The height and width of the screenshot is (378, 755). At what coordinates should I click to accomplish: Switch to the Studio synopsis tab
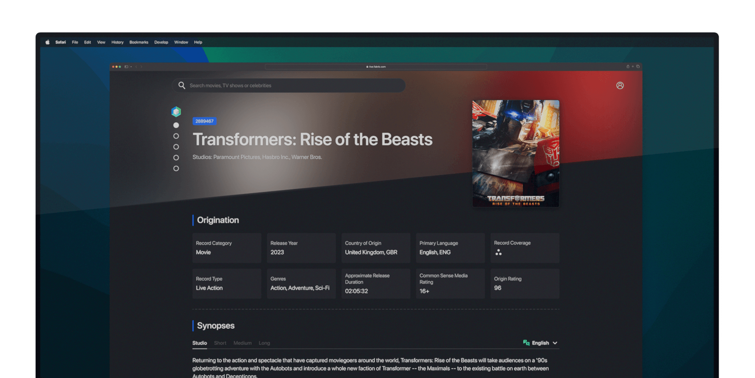[x=199, y=343]
